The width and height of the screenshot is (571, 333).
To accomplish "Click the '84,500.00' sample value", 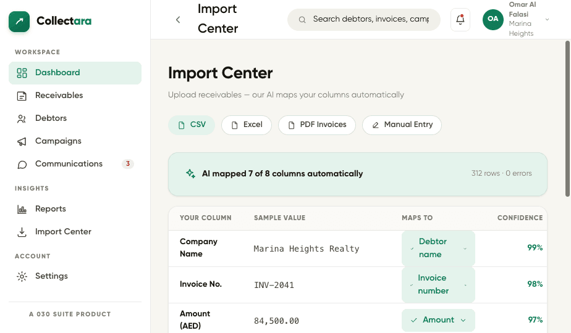I will coord(276,321).
